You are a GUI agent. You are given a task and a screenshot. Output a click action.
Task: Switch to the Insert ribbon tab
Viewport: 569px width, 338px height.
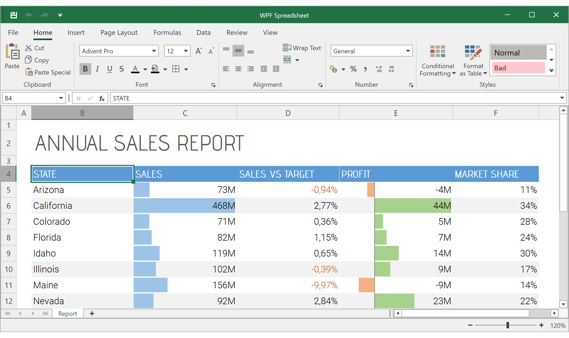point(76,32)
